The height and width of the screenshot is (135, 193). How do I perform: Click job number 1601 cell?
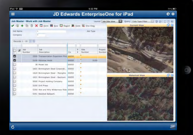pyautogui.click(x=30, y=69)
